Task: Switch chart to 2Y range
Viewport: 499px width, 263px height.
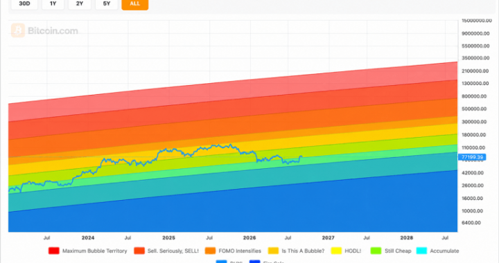Action: click(x=80, y=4)
